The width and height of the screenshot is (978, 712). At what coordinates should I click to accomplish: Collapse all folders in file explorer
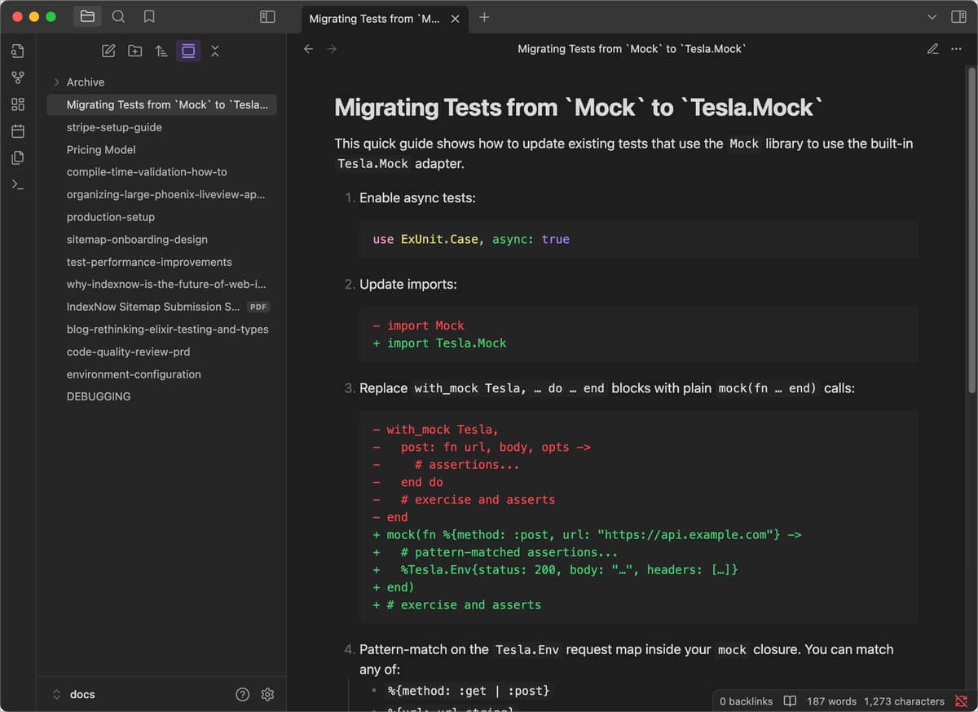[215, 51]
